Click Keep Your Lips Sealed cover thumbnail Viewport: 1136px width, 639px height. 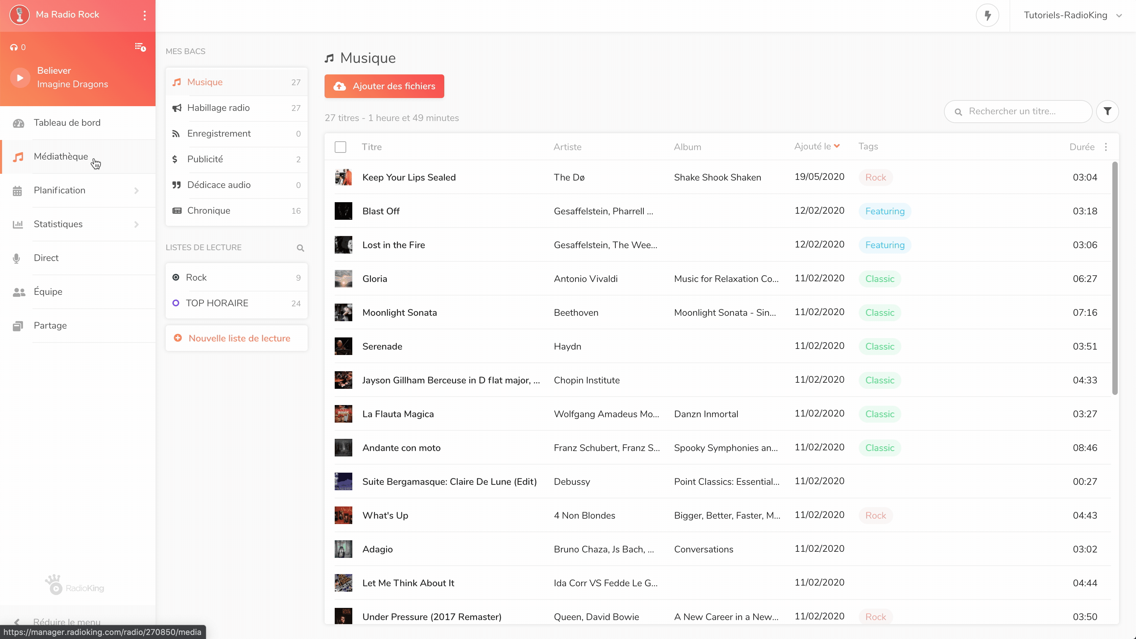(x=343, y=177)
